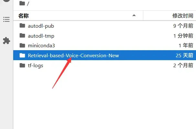Select the miniconda3 folder name
Screen dimensions: 196x129
tap(41, 46)
